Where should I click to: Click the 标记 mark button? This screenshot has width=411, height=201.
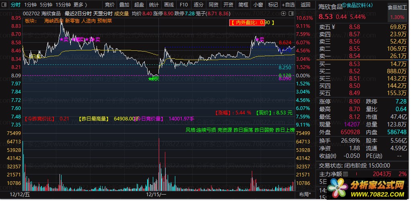273,5
